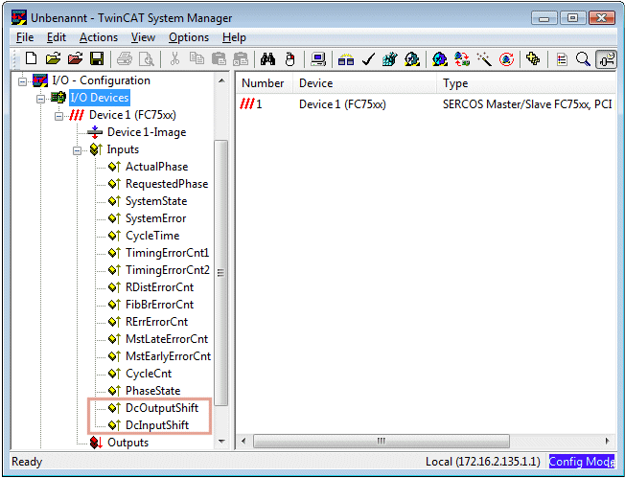Click the Scan Devices magic wand icon
The height and width of the screenshot is (478, 625).
pos(484,59)
